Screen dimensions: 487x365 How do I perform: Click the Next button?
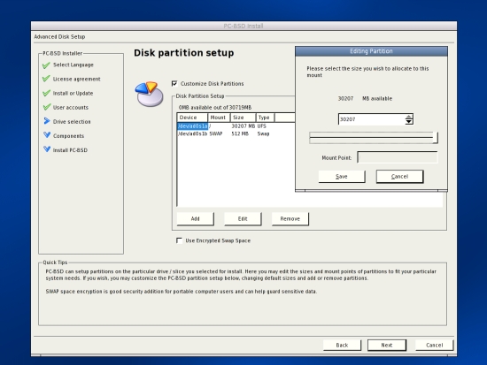pos(387,346)
